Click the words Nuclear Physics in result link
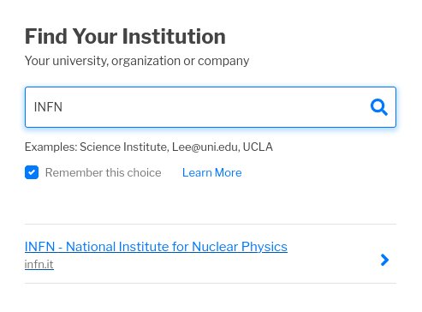Screen dimensions: 422x312 point(240,247)
